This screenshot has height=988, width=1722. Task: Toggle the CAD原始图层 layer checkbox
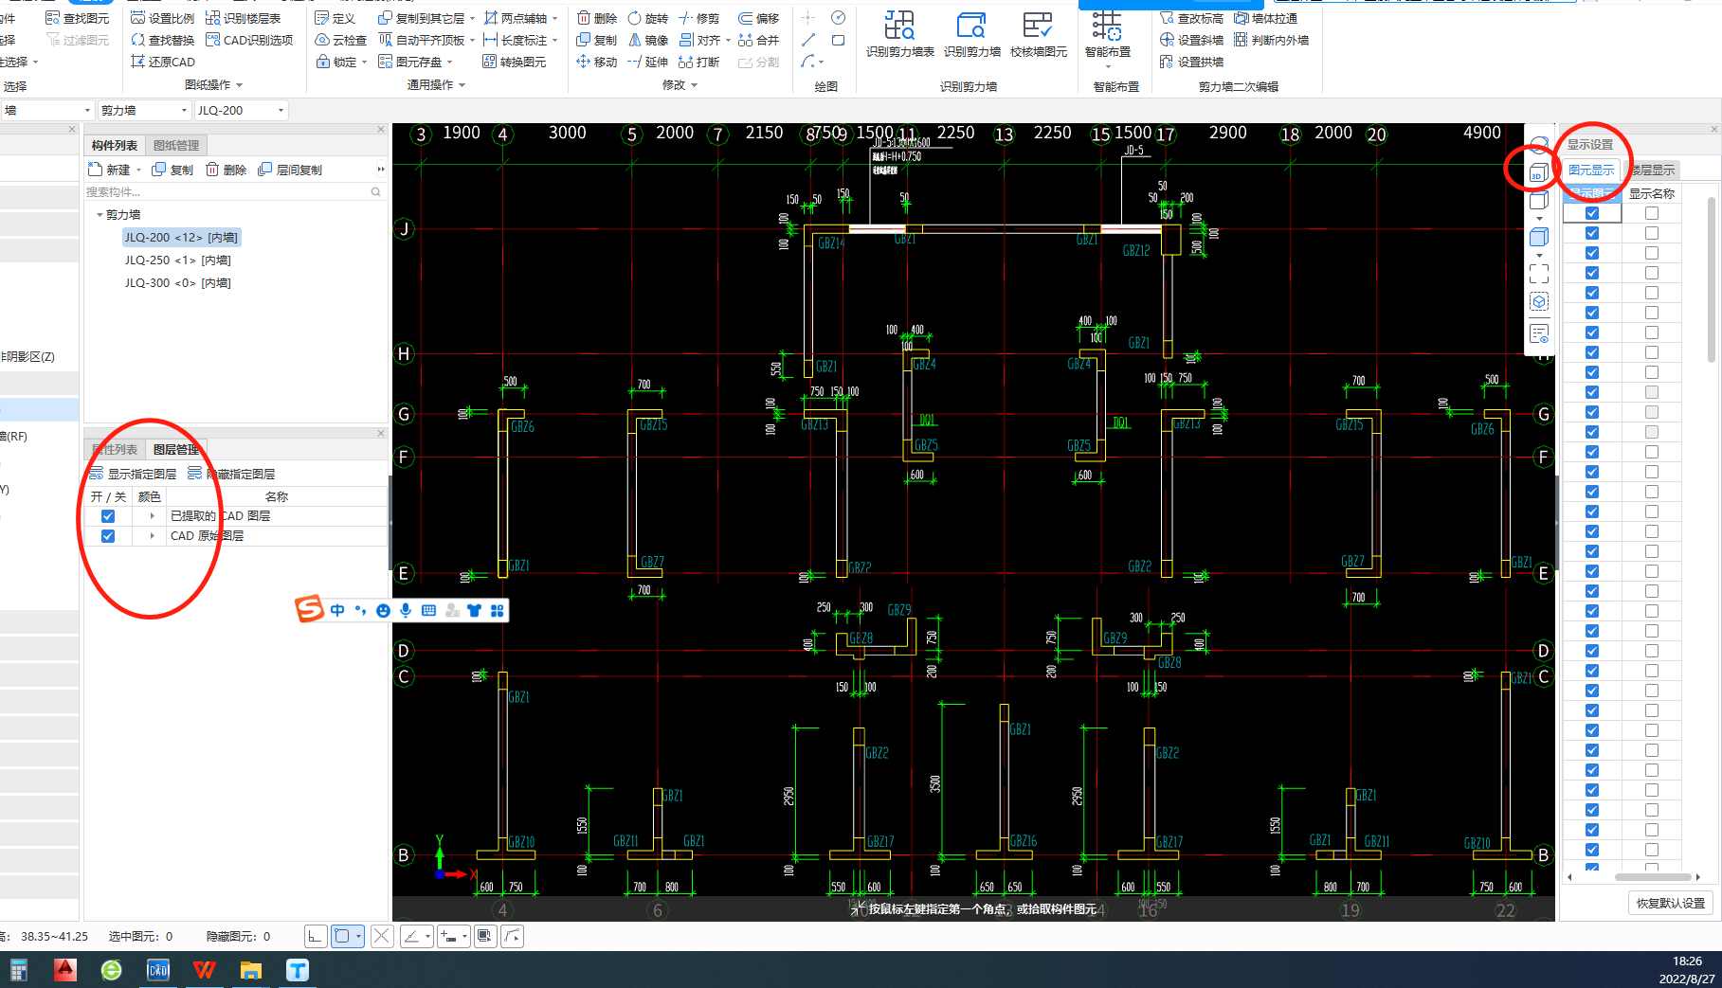(x=108, y=536)
